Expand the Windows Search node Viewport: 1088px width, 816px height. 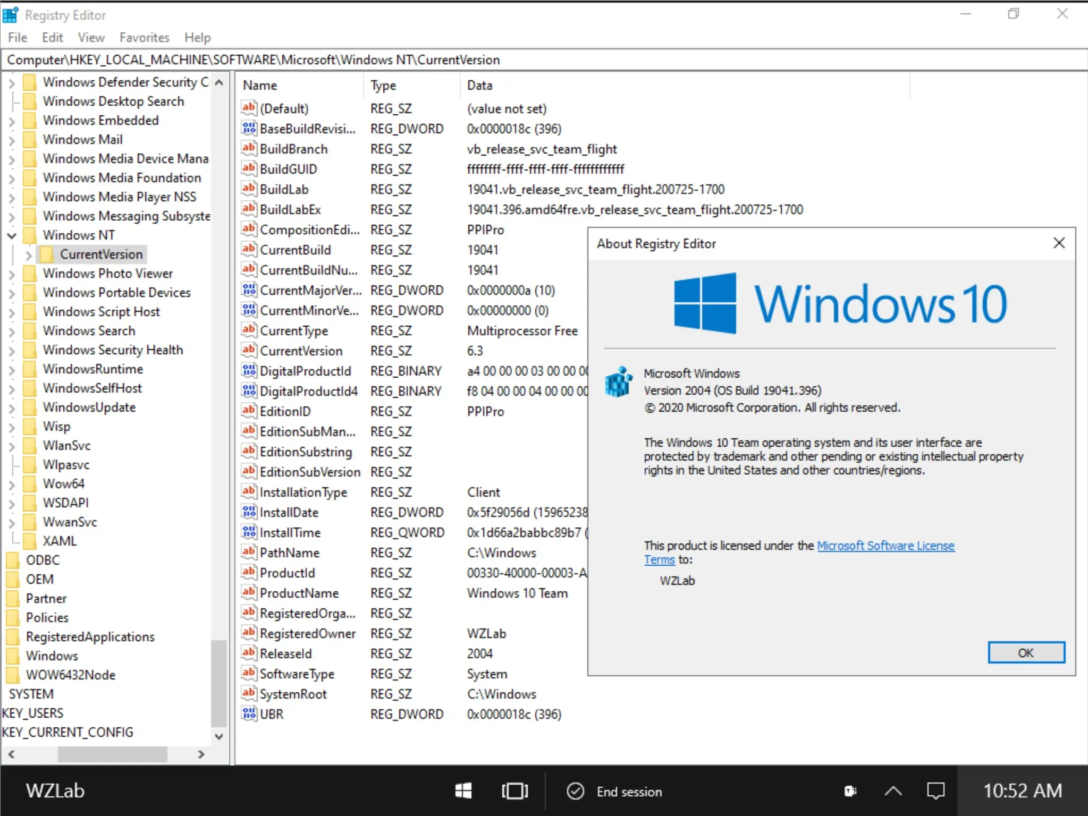pyautogui.click(x=12, y=331)
